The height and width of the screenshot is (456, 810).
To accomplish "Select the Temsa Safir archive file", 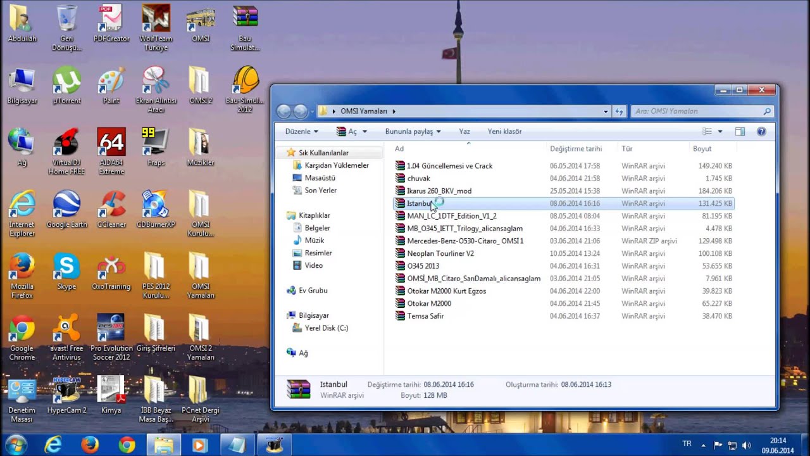I will point(563,316).
